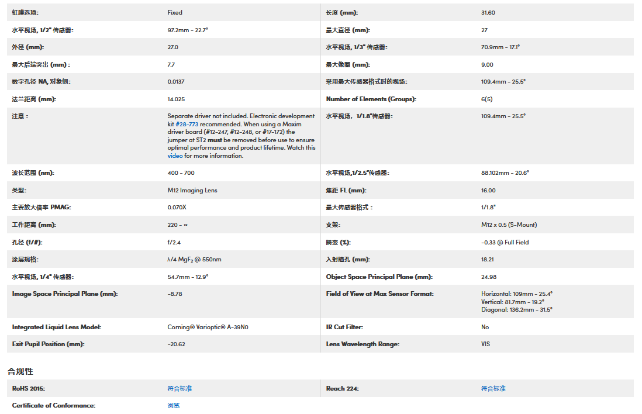Screen dimensions: 642x414
Task: Select the Diagonal 136.2mm field of view line
Action: [x=516, y=309]
